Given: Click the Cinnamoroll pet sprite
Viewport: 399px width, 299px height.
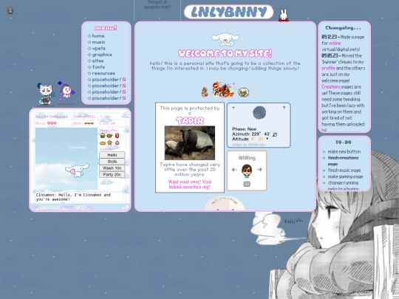Looking at the screenshot, I should coord(77,171).
